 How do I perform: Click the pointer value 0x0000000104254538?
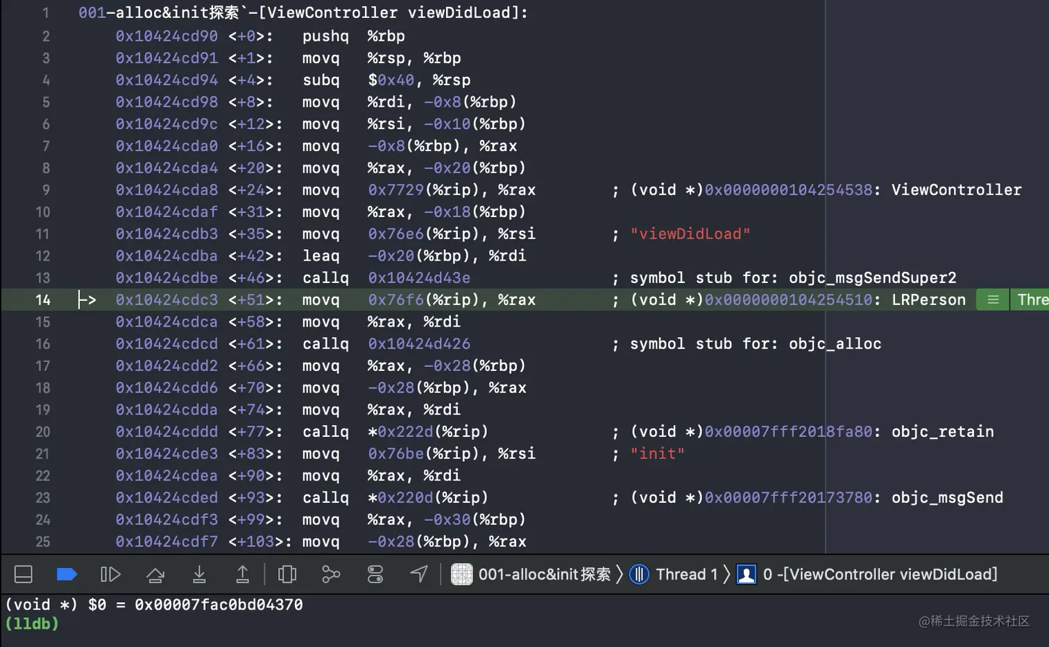pyautogui.click(x=788, y=189)
